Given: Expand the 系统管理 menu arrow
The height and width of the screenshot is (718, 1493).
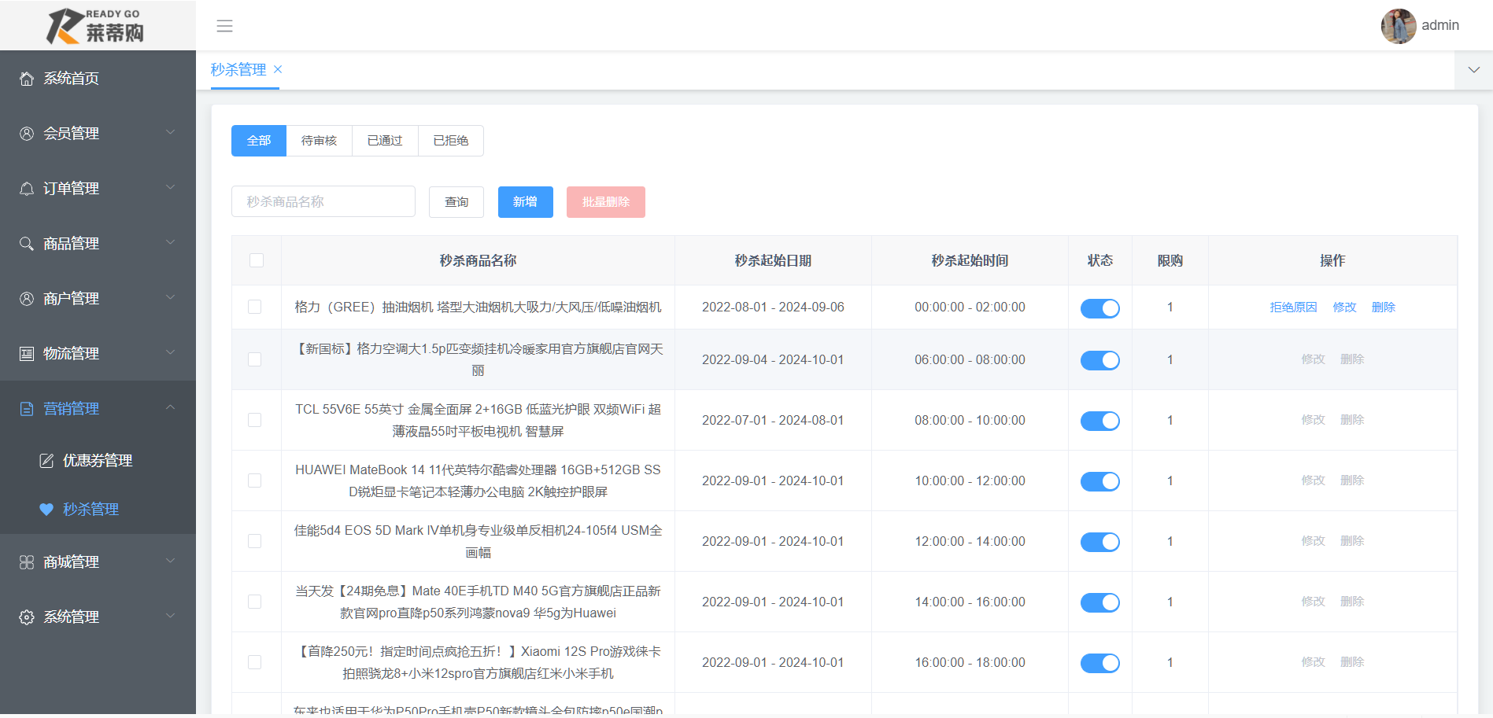Looking at the screenshot, I should tap(170, 616).
